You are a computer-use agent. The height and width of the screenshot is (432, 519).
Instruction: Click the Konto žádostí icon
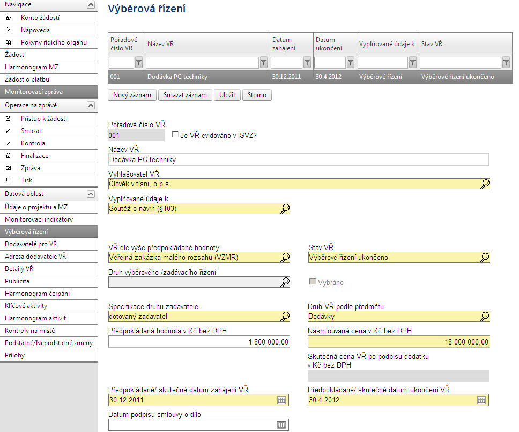pyautogui.click(x=9, y=18)
